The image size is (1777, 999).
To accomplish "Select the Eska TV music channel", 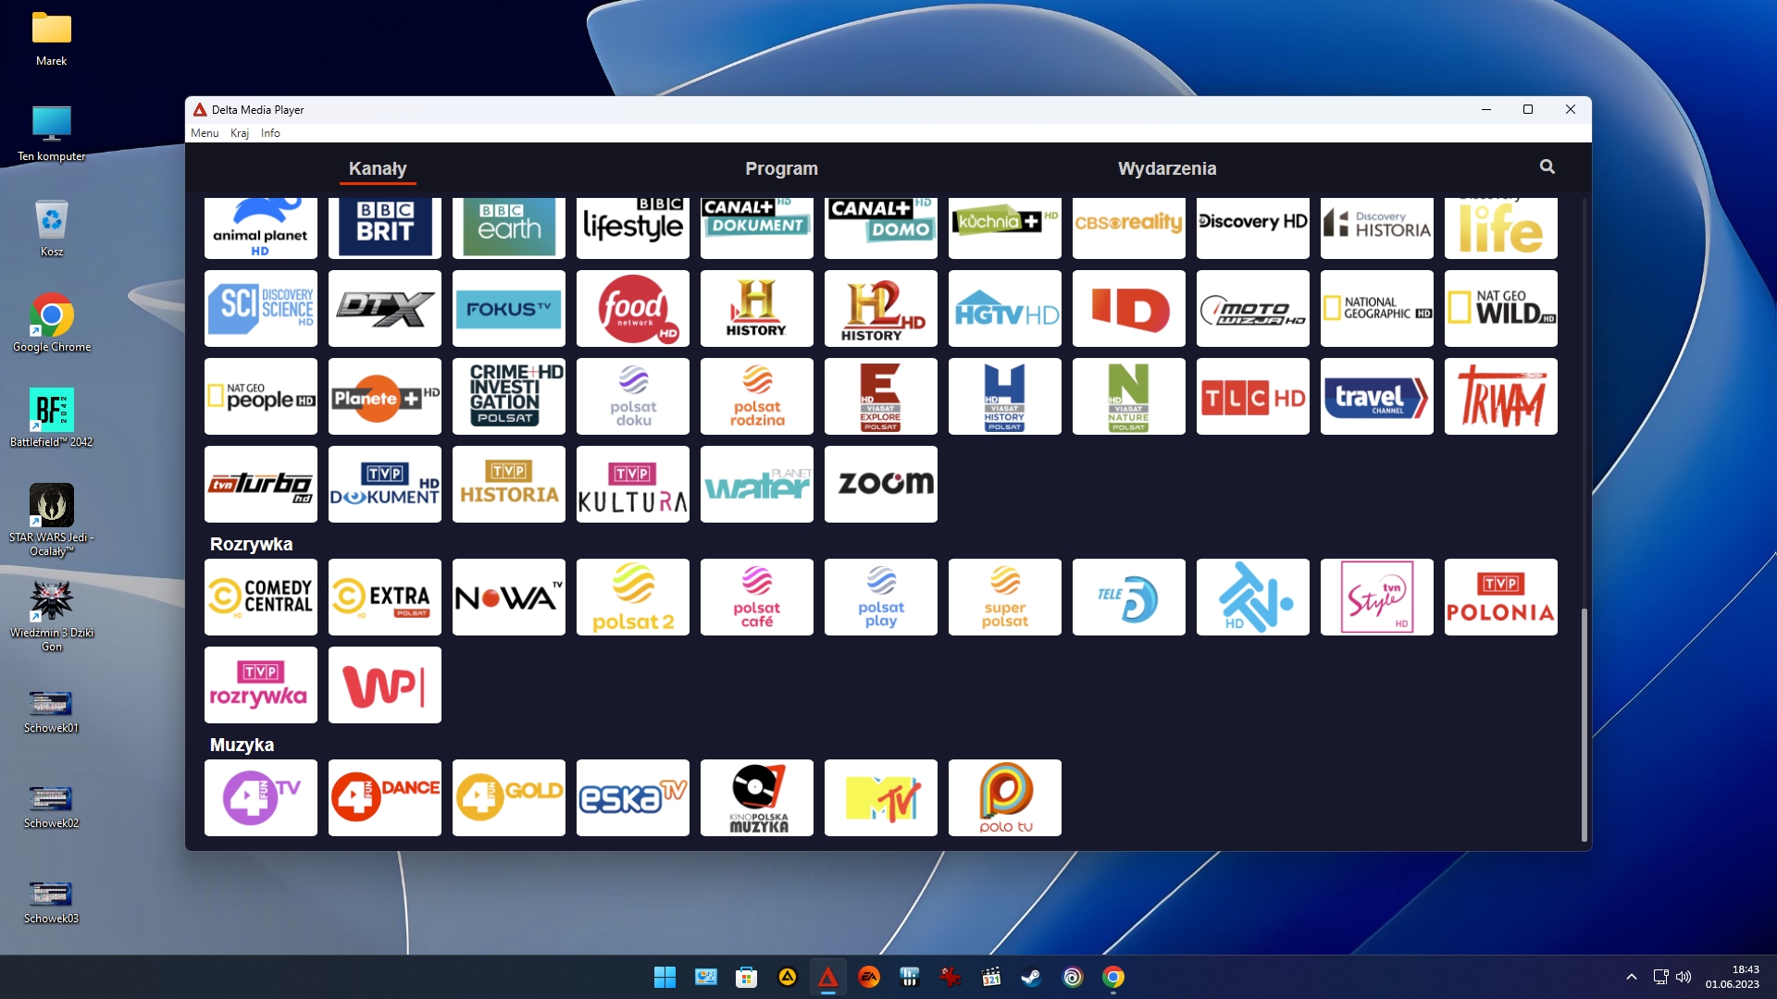I will (632, 797).
